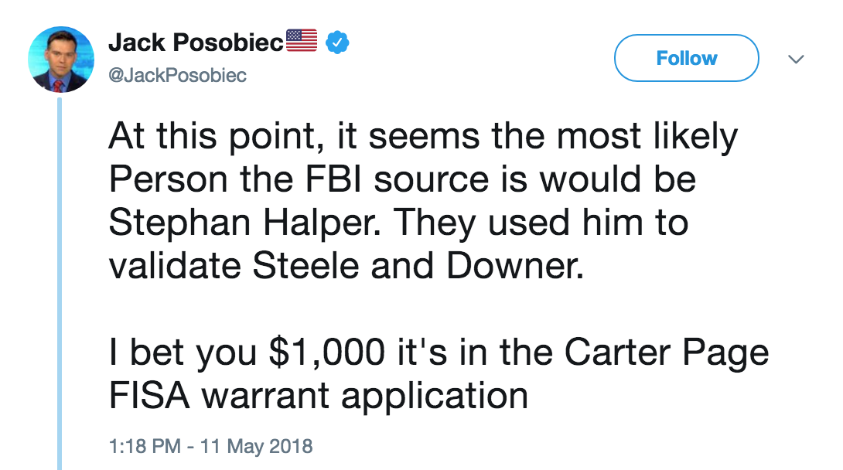Click "Steele and Downer" in the tweet
Screen dimensions: 843x470
(x=432, y=267)
